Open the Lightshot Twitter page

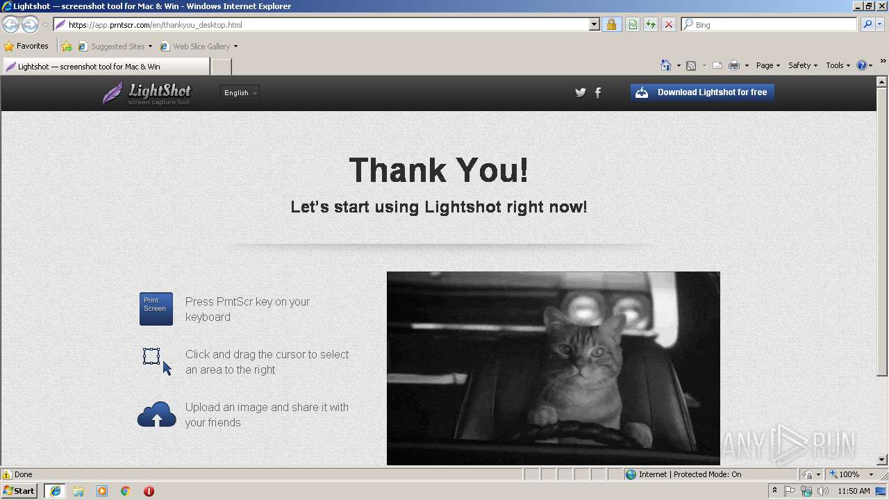(581, 92)
